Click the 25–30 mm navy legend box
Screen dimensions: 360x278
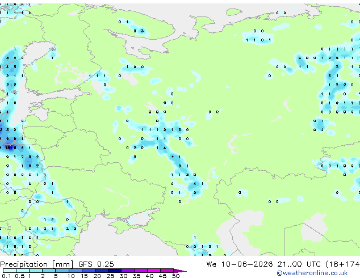pos(115,271)
